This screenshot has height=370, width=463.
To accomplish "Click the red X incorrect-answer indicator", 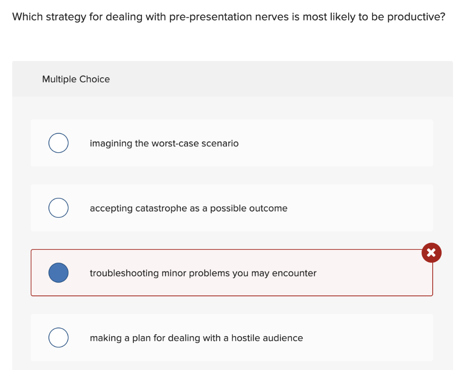I will point(431,253).
